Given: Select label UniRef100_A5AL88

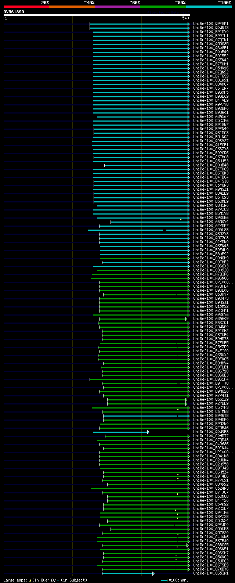Looking at the screenshot, I should pyautogui.click(x=211, y=230).
